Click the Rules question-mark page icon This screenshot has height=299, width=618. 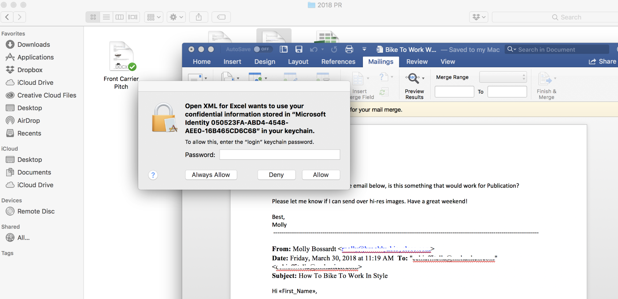(x=383, y=77)
